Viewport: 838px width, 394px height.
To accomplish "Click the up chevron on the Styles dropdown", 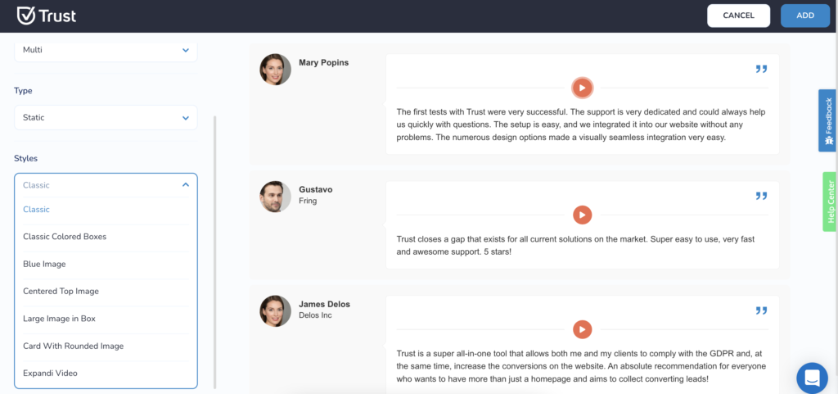I will click(186, 184).
